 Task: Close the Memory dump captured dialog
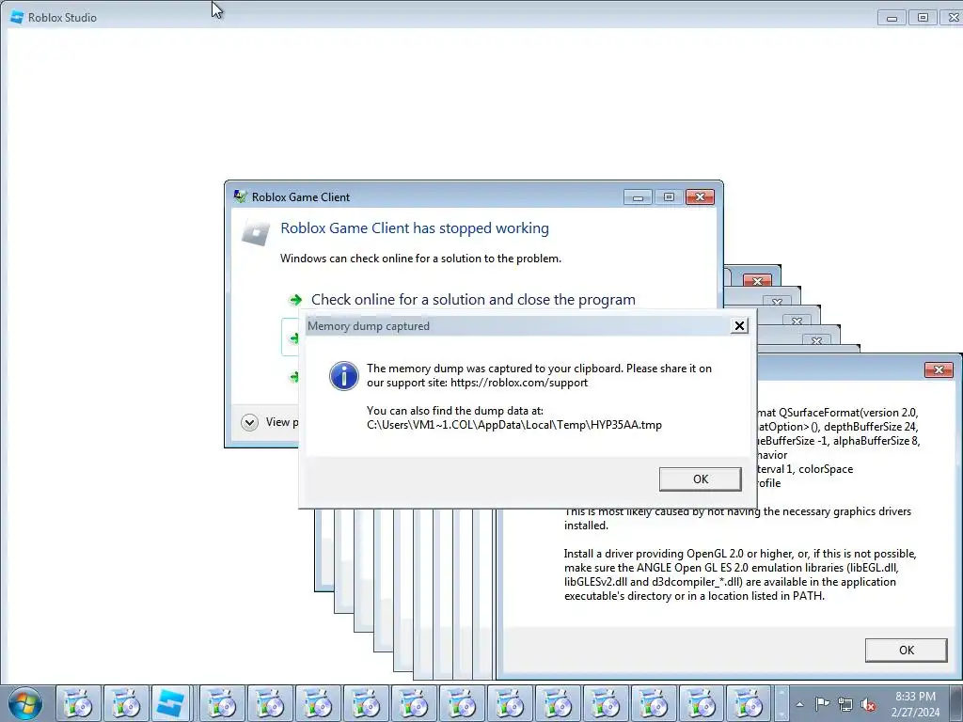click(739, 326)
